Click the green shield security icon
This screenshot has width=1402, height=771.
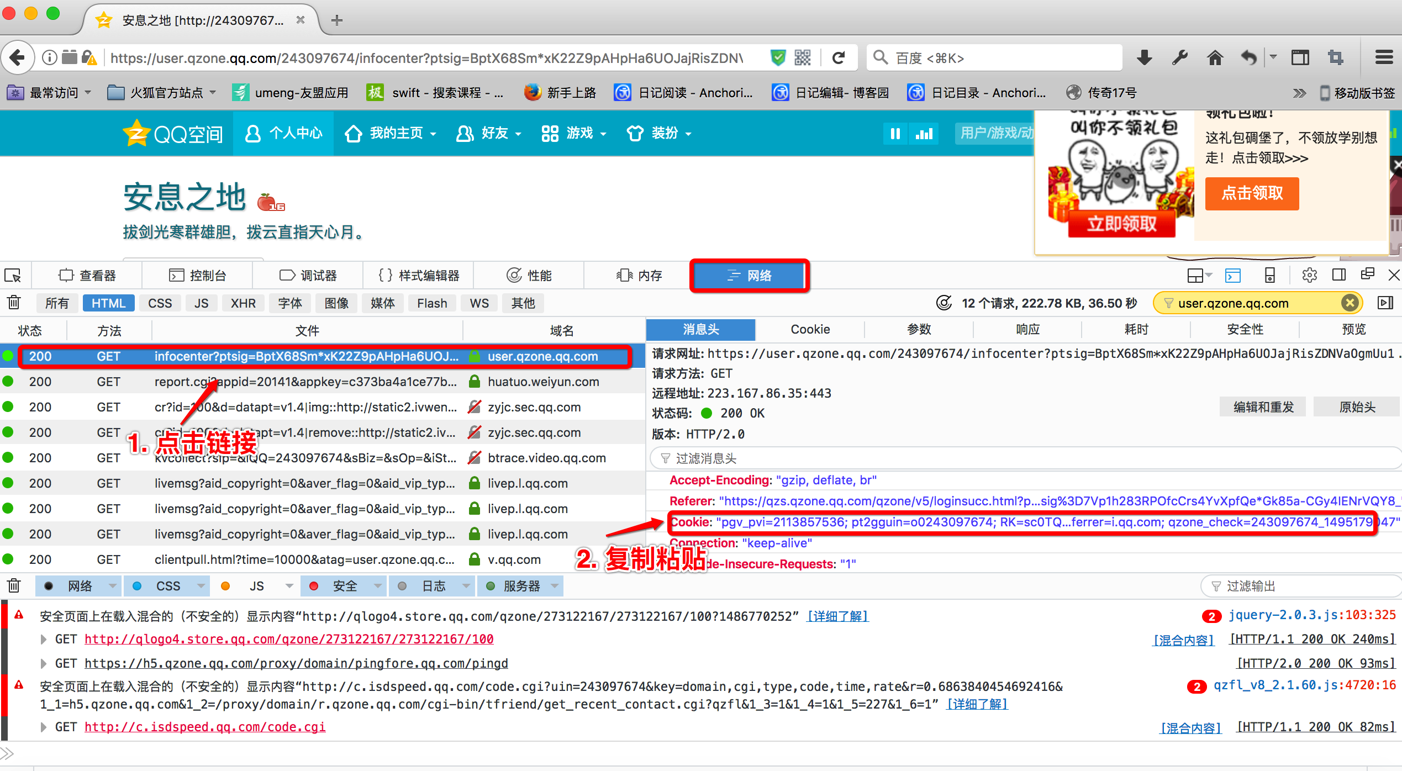[778, 57]
